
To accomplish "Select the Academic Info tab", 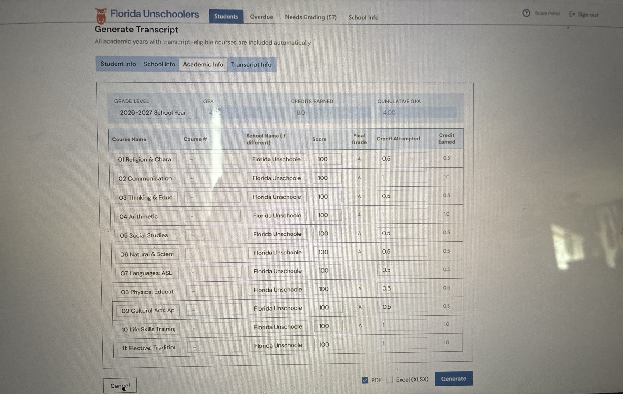I will click(x=203, y=64).
